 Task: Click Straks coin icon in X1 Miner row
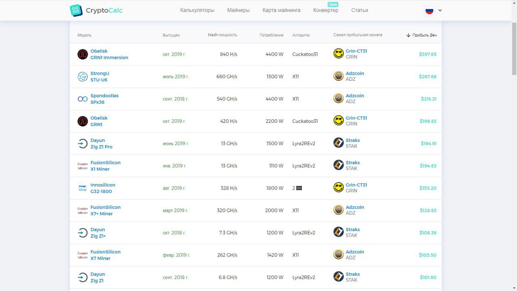338,165
